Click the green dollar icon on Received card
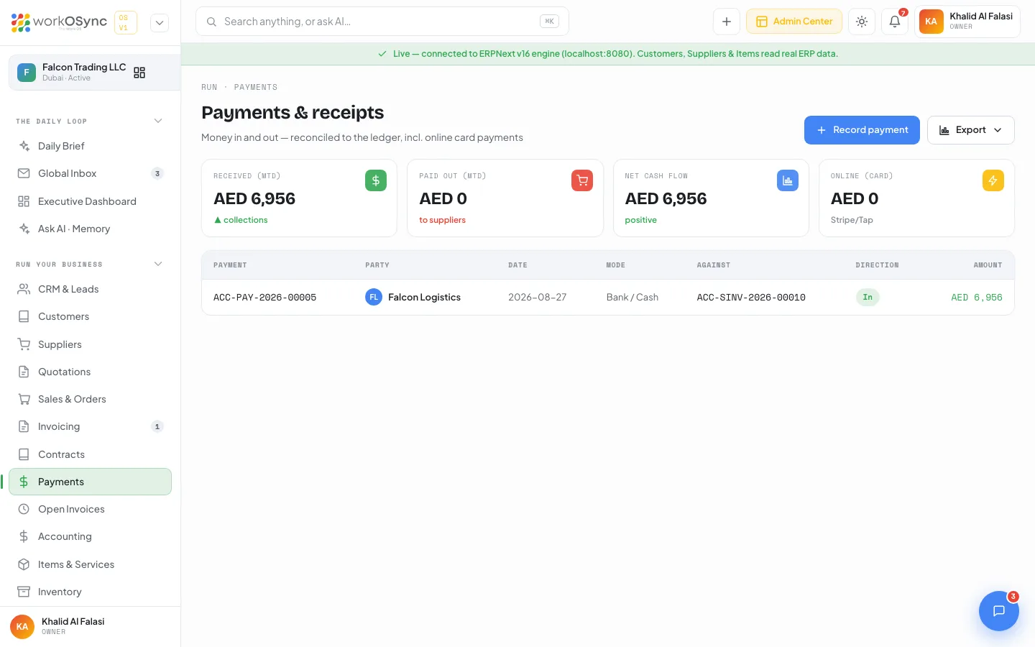This screenshot has width=1035, height=647. [x=376, y=180]
